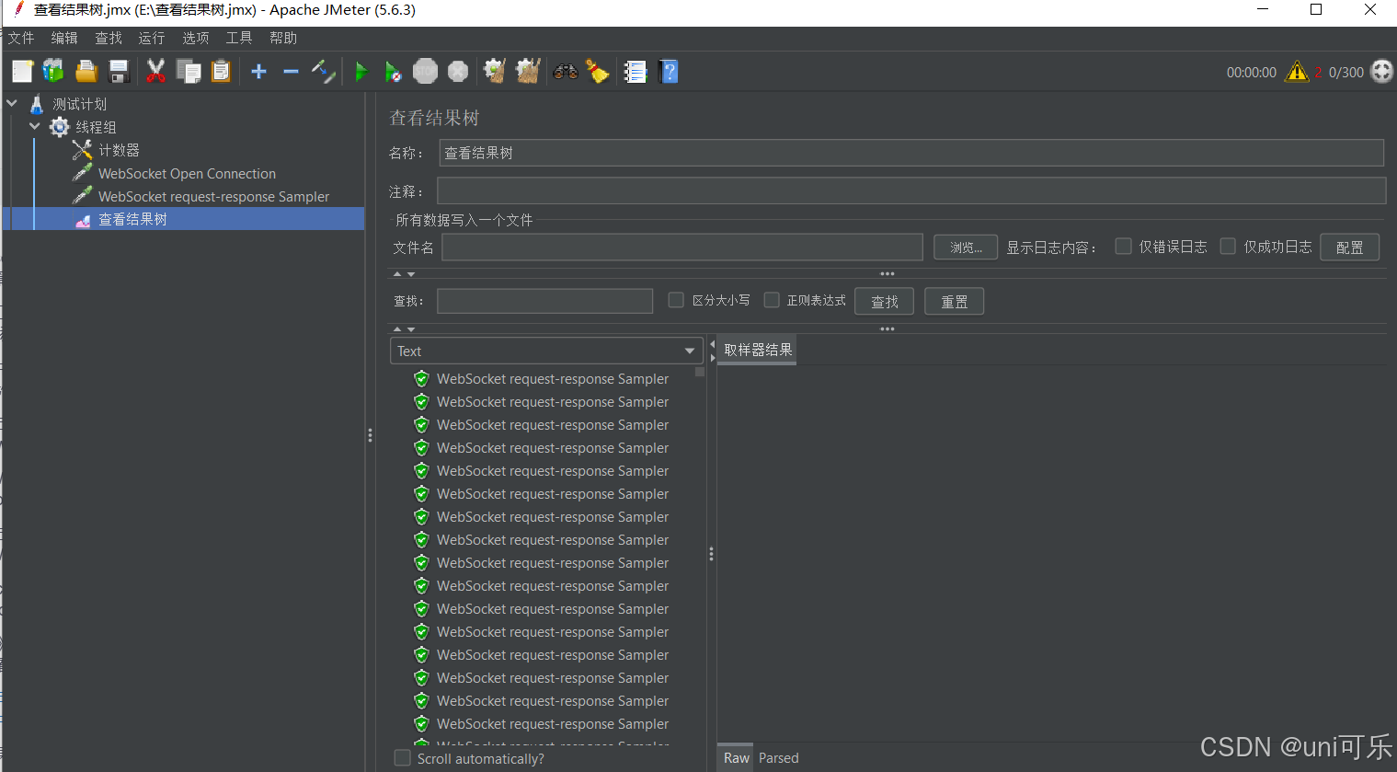Viewport: 1397px width, 772px height.
Task: Select WebSocket request-response Sampler in left tree
Action: click(x=213, y=196)
